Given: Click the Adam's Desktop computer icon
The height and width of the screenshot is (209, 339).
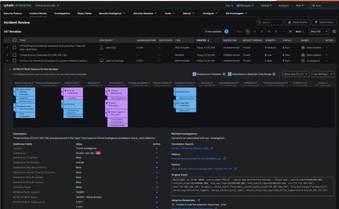Looking at the screenshot, I should tap(101, 61).
